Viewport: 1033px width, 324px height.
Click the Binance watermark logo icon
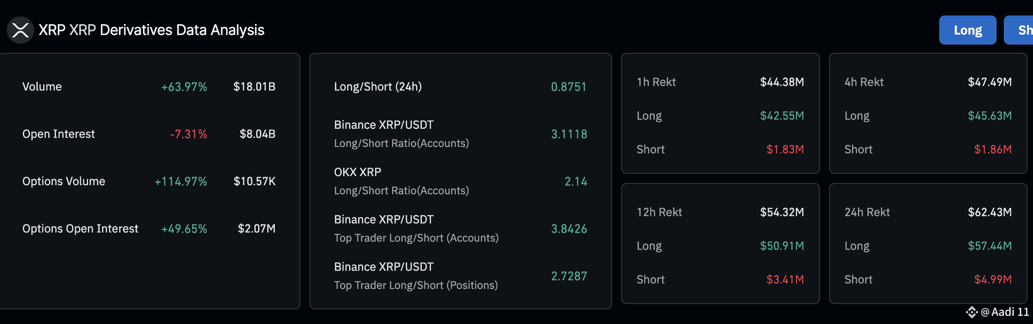coord(972,312)
